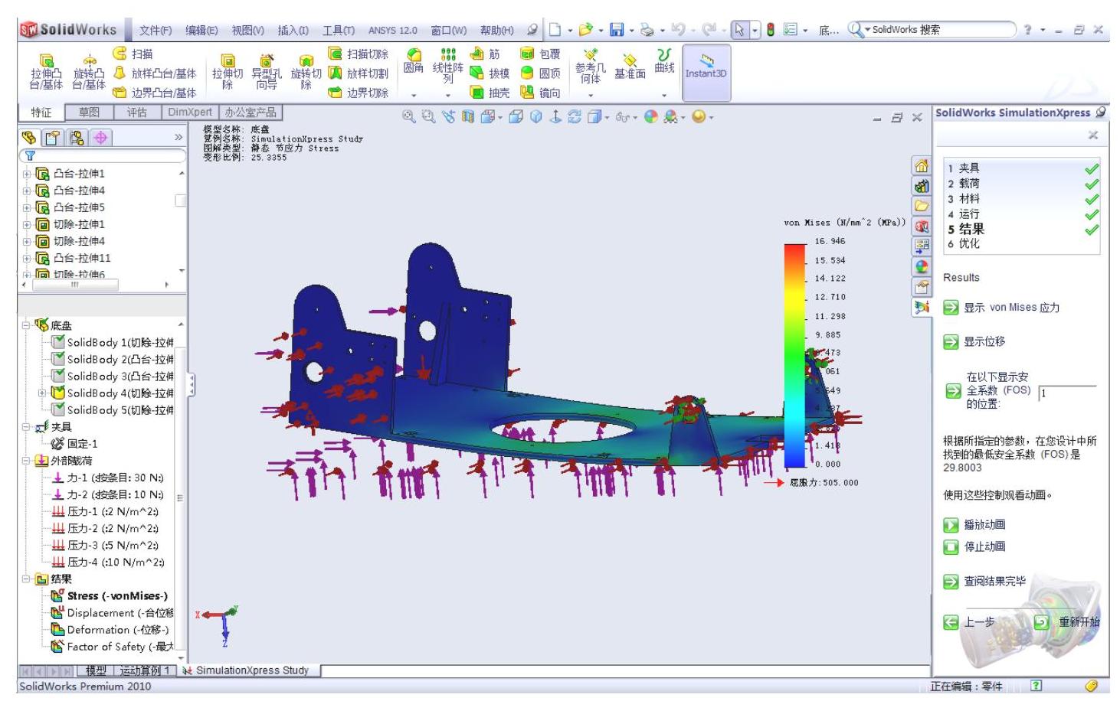This screenshot has width=1120, height=701.
Task: Toggle the SolidBody 1 checkbox
Action: [57, 342]
